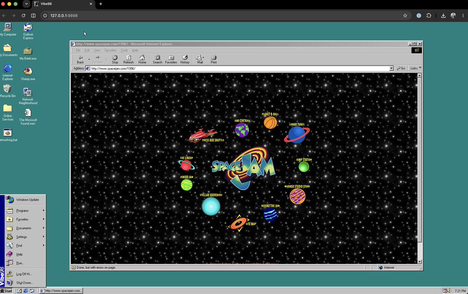468x294 pixels.
Task: Click the Stop button in IE toolbar
Action: 115,59
